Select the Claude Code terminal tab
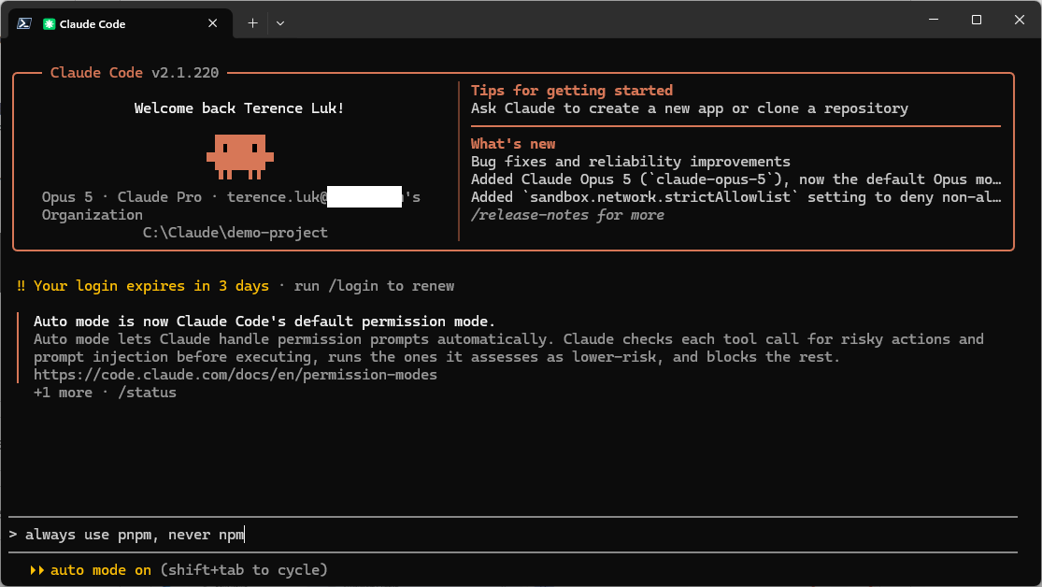The image size is (1042, 587). tap(121, 23)
